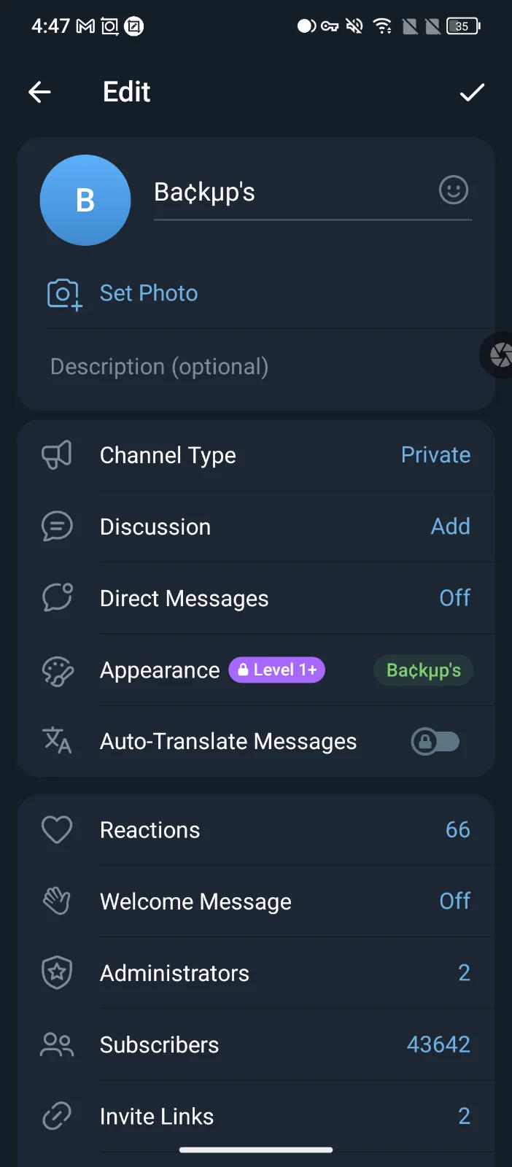Open Reactions setting showing 66

(256, 830)
